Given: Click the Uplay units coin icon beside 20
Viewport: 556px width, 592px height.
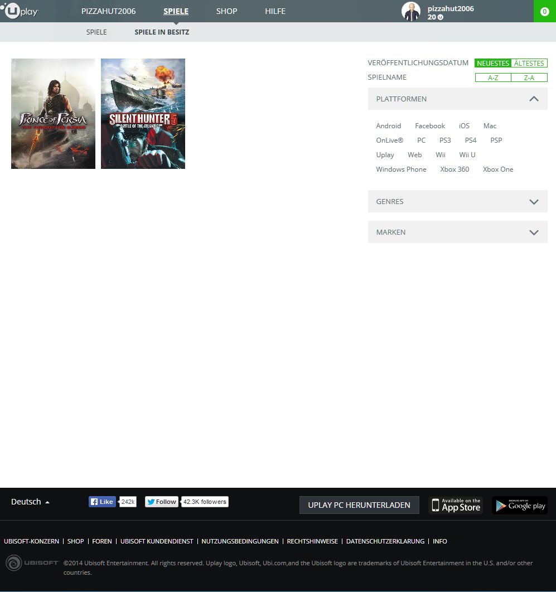Looking at the screenshot, I should tap(441, 17).
